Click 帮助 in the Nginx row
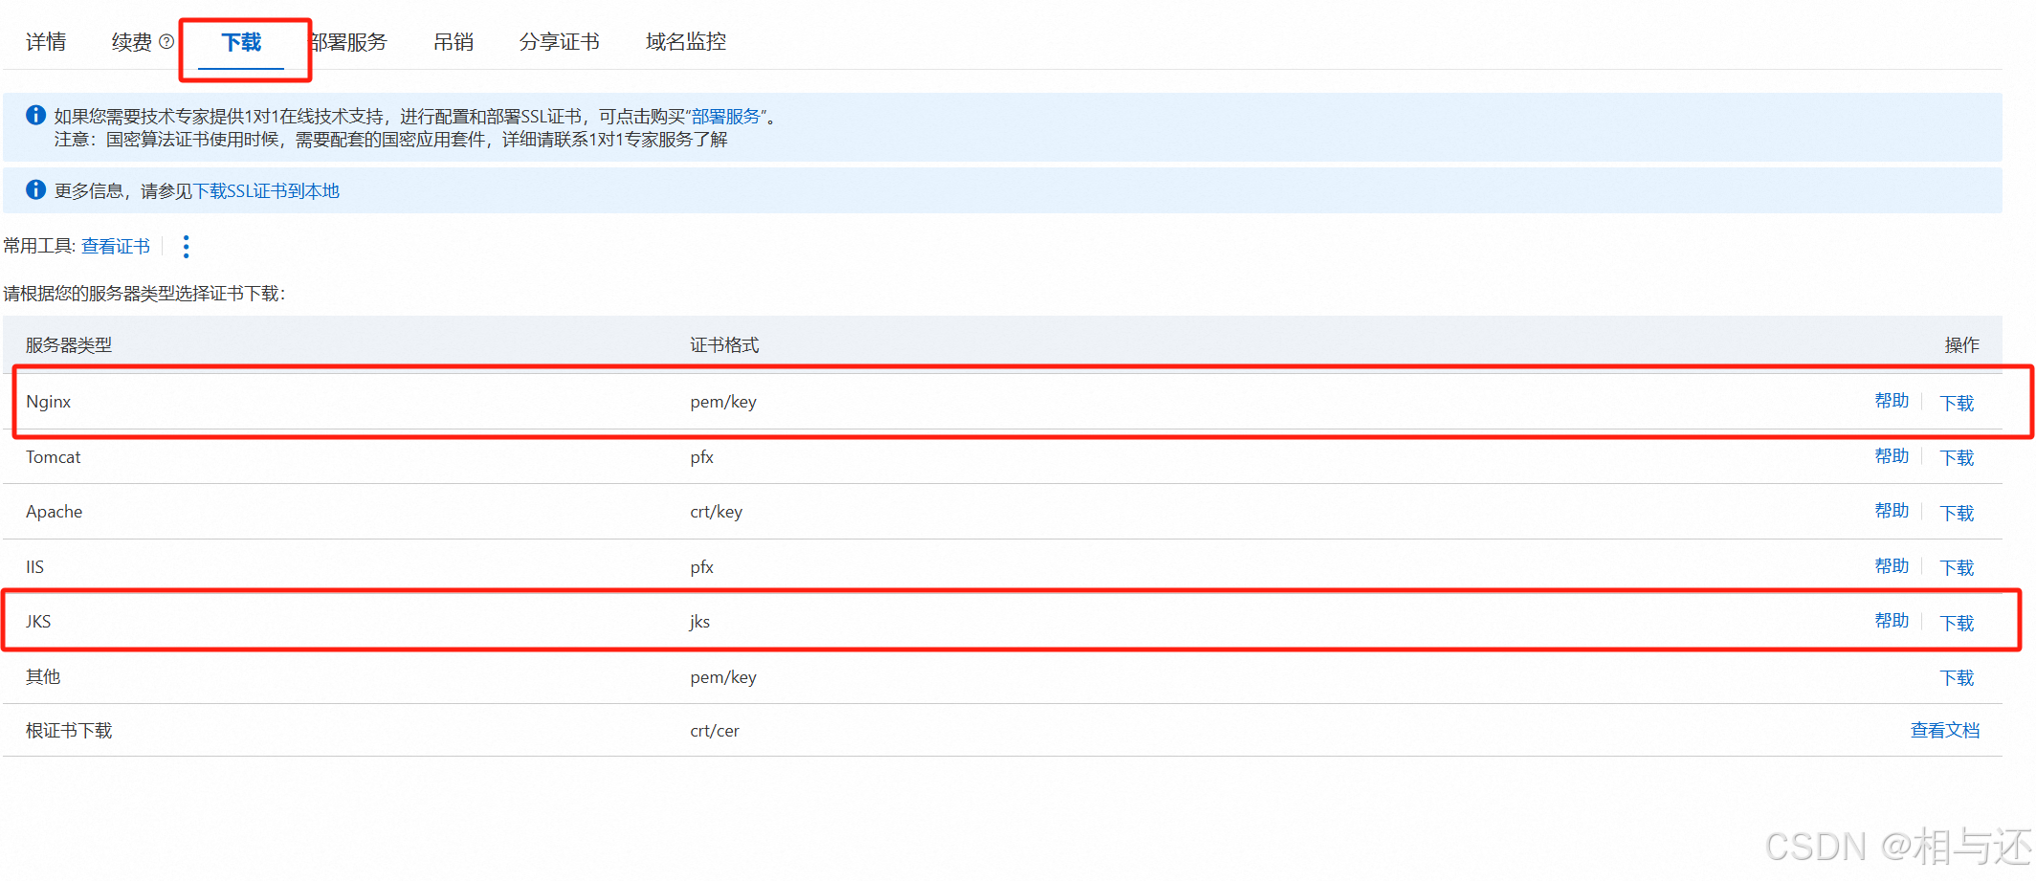 pos(1892,401)
